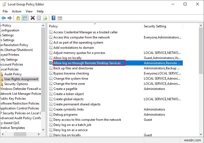Viewport: 204px width, 143px height.
Task: Click the icon beside Debug programs policy
Action: pyautogui.click(x=51, y=115)
